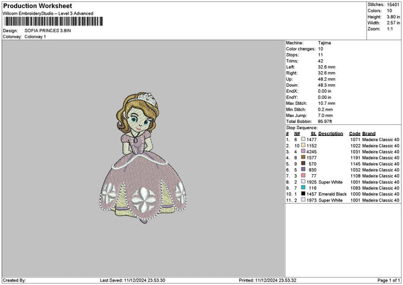Click code '1191' in stop row 4
The width and height of the screenshot is (403, 285).
point(355,158)
